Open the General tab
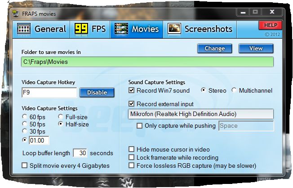This screenshot has height=188, width=293. 41,29
